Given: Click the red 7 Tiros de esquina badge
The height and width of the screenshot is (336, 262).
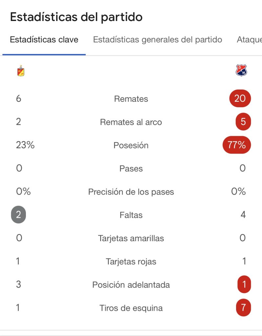Looking at the screenshot, I should tap(243, 308).
